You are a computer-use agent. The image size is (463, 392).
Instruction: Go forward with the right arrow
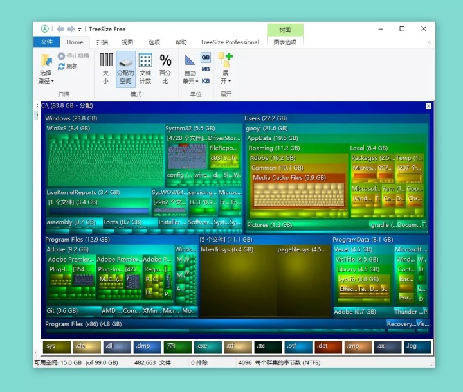(71, 29)
